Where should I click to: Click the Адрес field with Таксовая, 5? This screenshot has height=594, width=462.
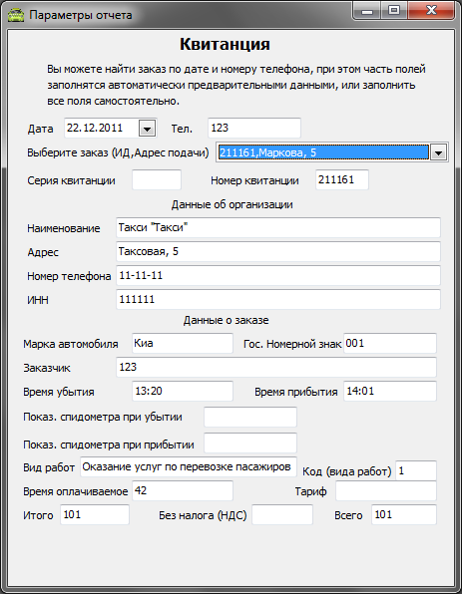click(x=278, y=251)
